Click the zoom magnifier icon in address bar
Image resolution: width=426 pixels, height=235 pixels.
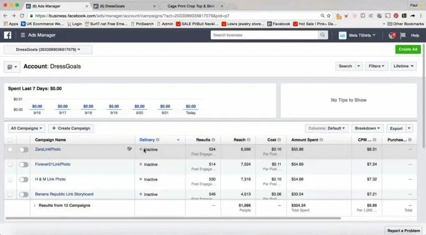click(323, 16)
